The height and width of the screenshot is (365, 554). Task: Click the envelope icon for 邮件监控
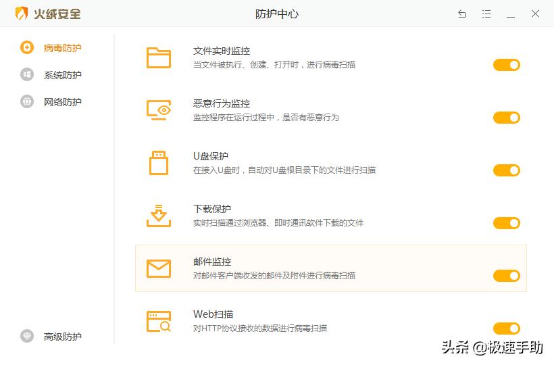159,268
